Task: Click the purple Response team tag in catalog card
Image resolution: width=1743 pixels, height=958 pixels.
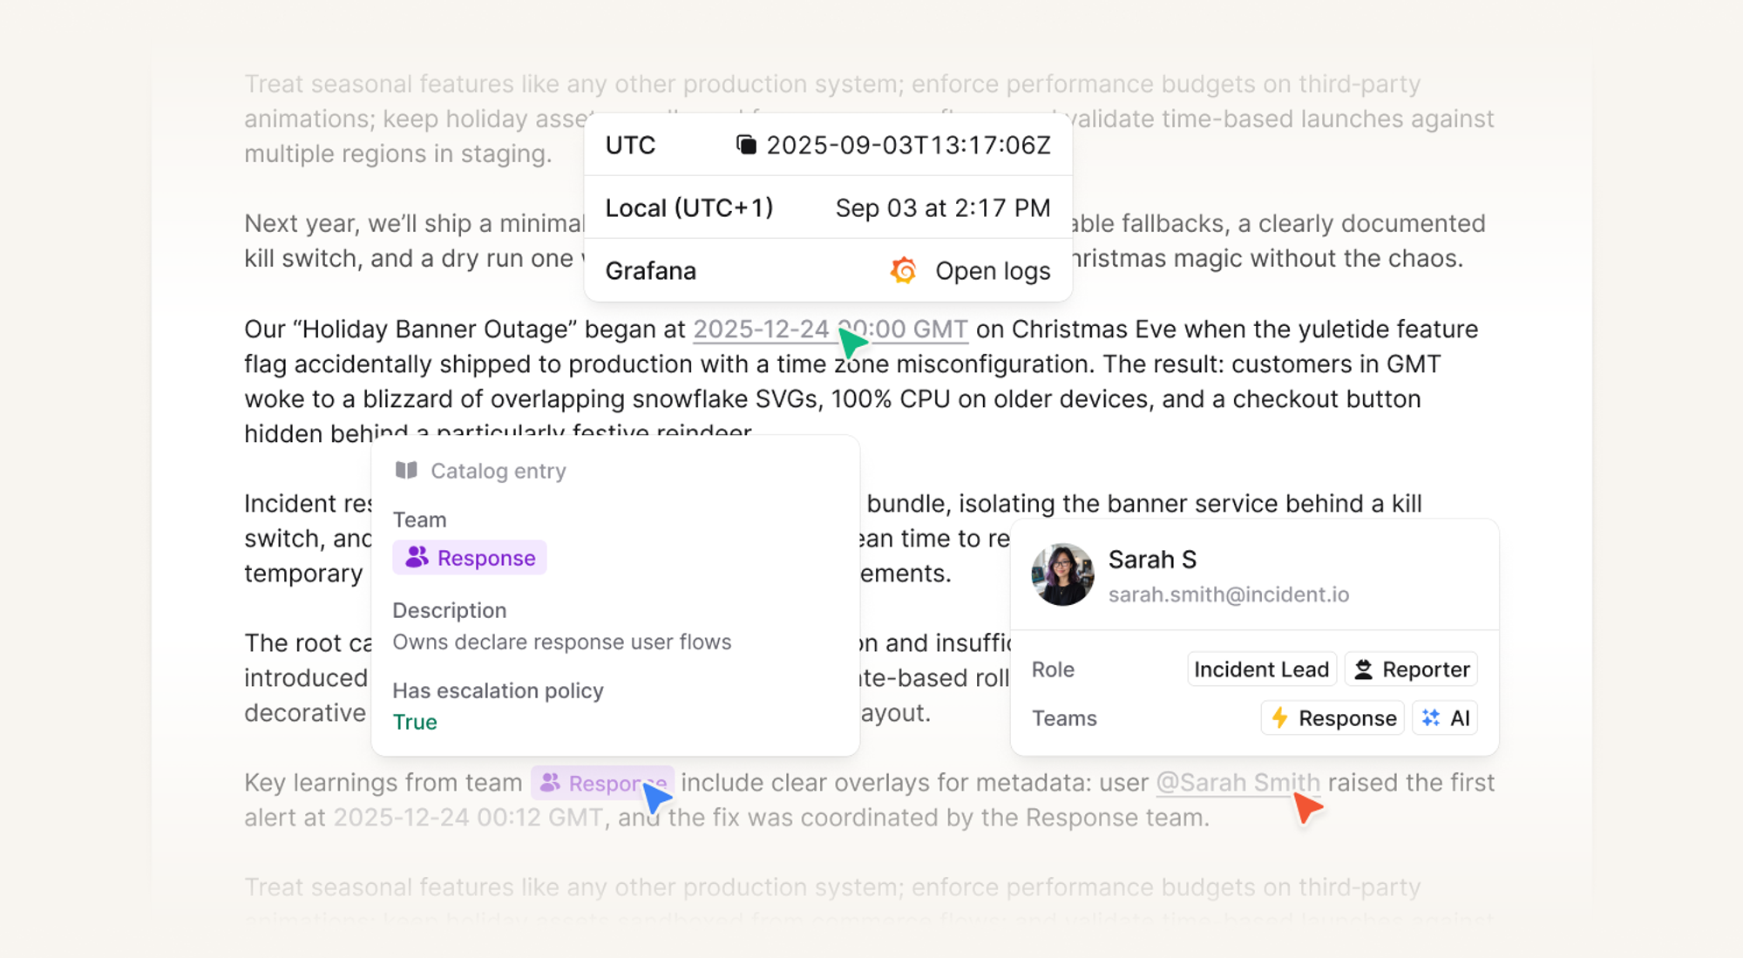Action: 470,558
